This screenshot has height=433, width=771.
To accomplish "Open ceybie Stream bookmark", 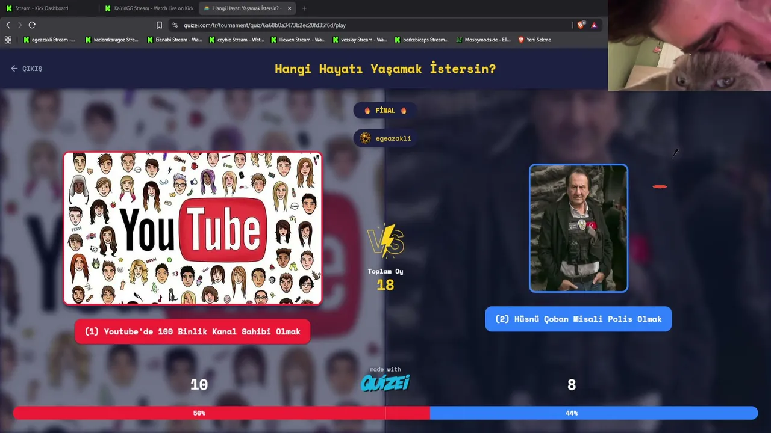I will pos(236,40).
